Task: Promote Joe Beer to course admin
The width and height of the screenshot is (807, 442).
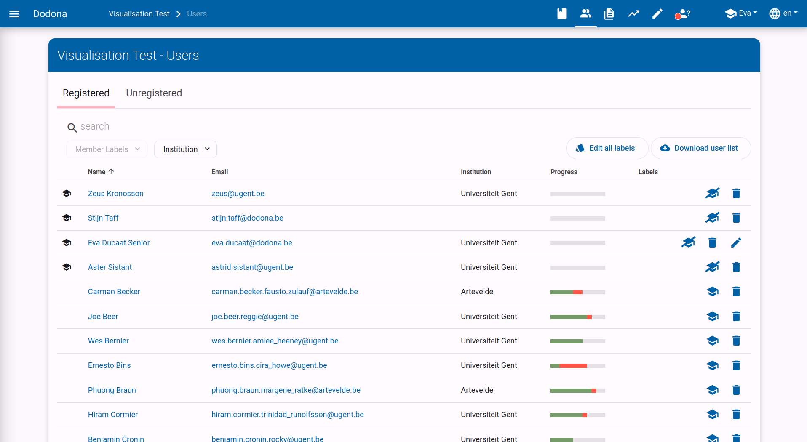Action: point(712,317)
